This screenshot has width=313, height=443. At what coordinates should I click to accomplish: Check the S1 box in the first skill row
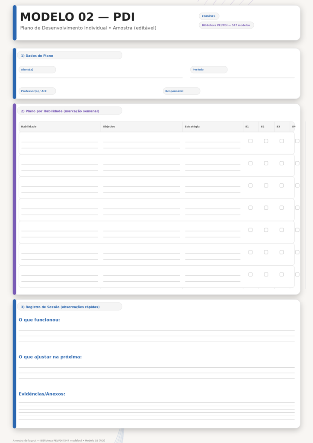click(250, 141)
